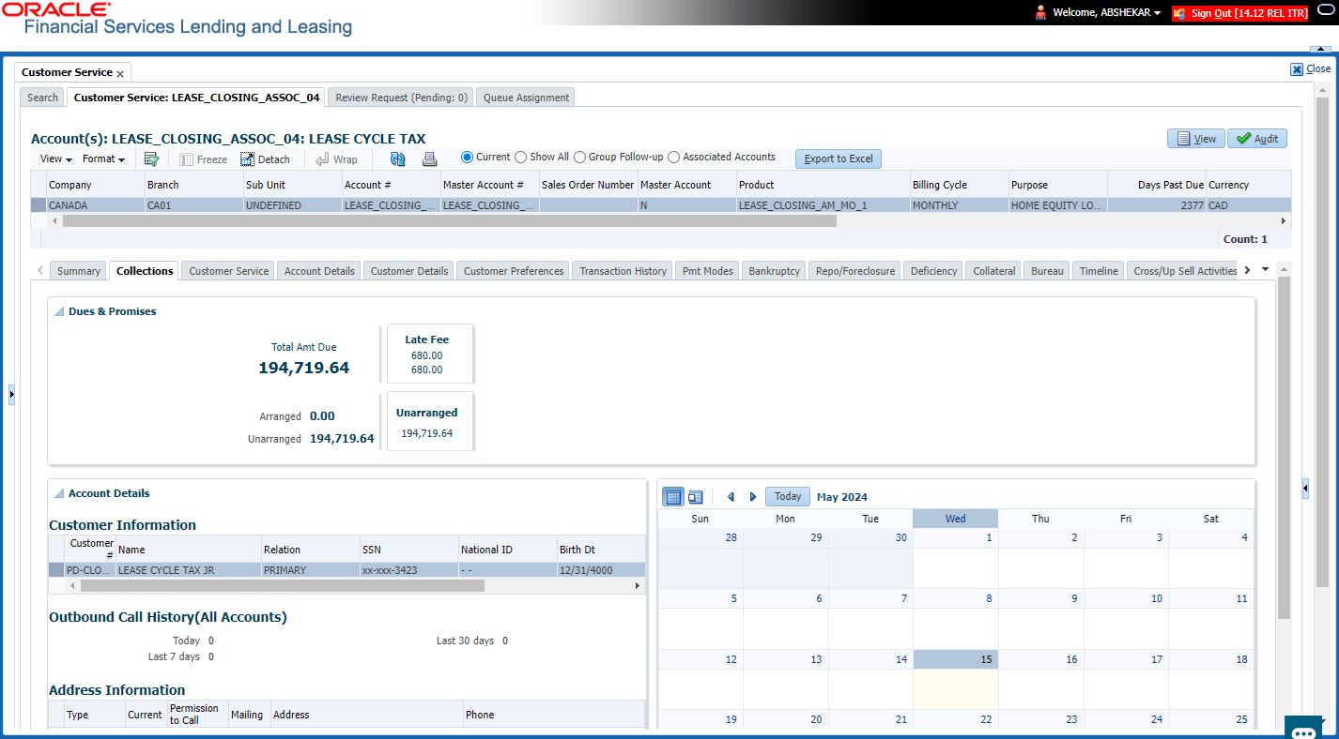
Task: Select the Current radio button
Action: [468, 158]
